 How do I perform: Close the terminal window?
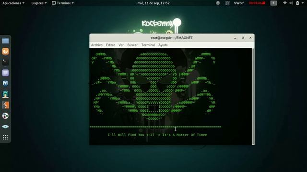point(250,38)
